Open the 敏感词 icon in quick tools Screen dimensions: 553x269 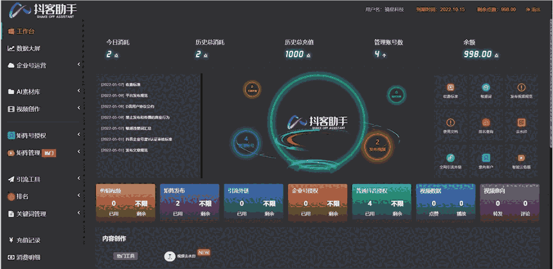[486, 88]
